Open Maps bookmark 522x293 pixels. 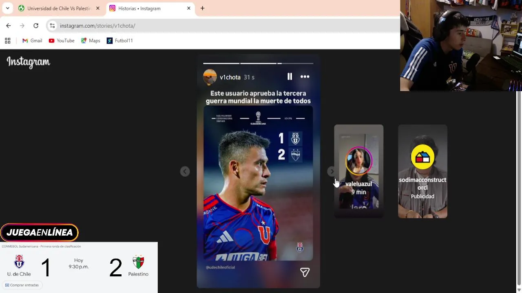coord(91,41)
